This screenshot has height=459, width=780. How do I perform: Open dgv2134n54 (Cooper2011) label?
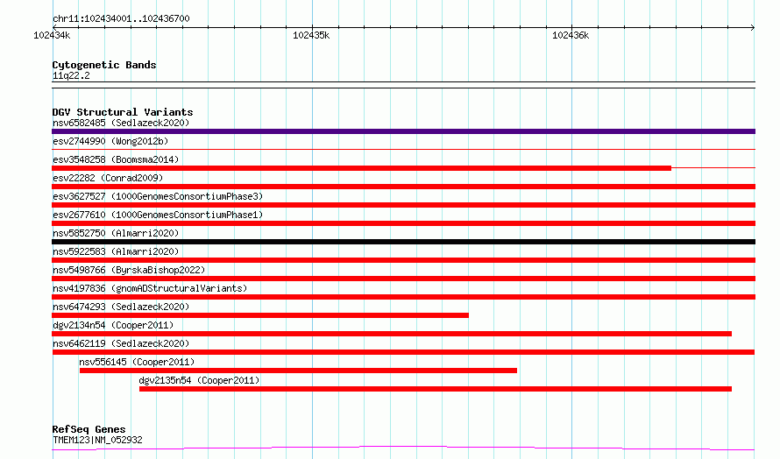(113, 325)
